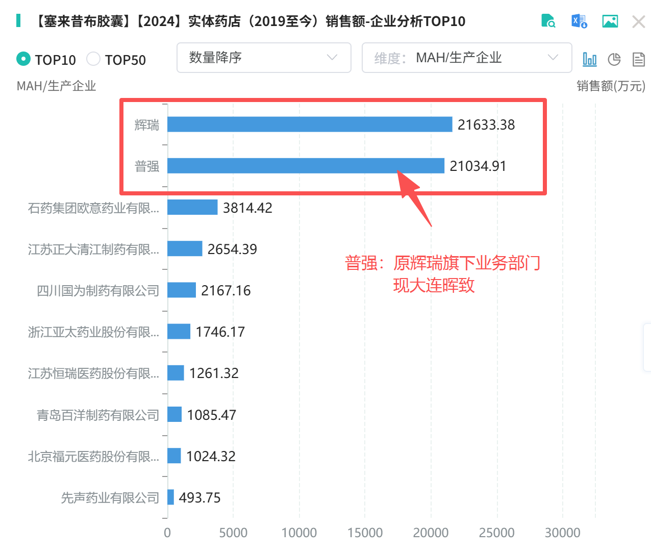This screenshot has height=553, width=651.
Task: Click the 浙江亚太药业股份有限... label
Action: tap(93, 332)
